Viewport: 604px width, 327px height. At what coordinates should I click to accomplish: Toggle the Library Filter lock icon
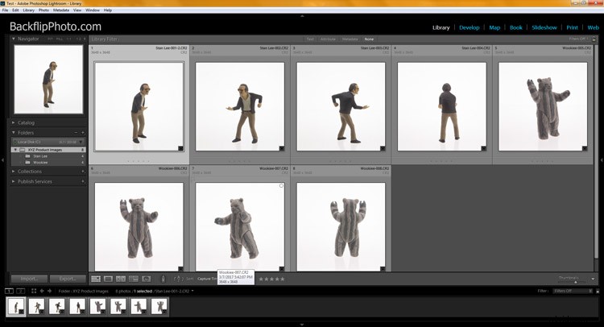click(x=594, y=39)
